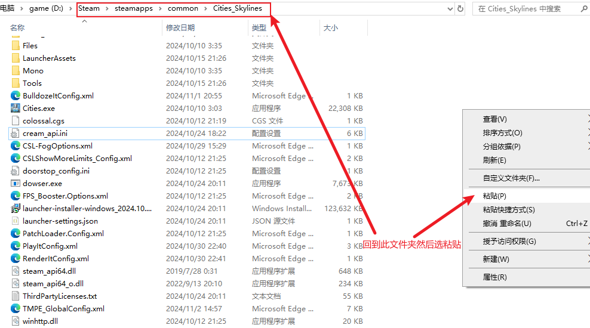
Task: Select the file name winhttp.dll
Action: click(40, 321)
